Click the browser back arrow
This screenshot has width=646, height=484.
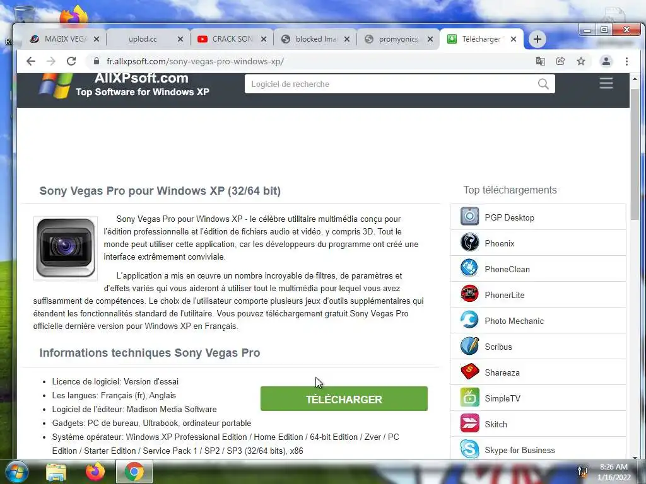31,61
